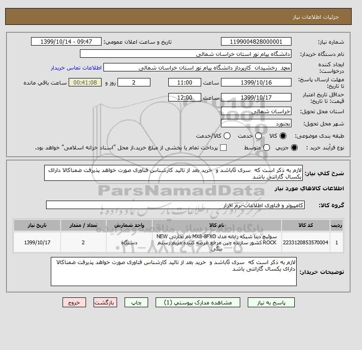The image size is (362, 350).
Task: Click the heading اطلاعات کالاهای مورد نیاز
Action: coord(309,188)
